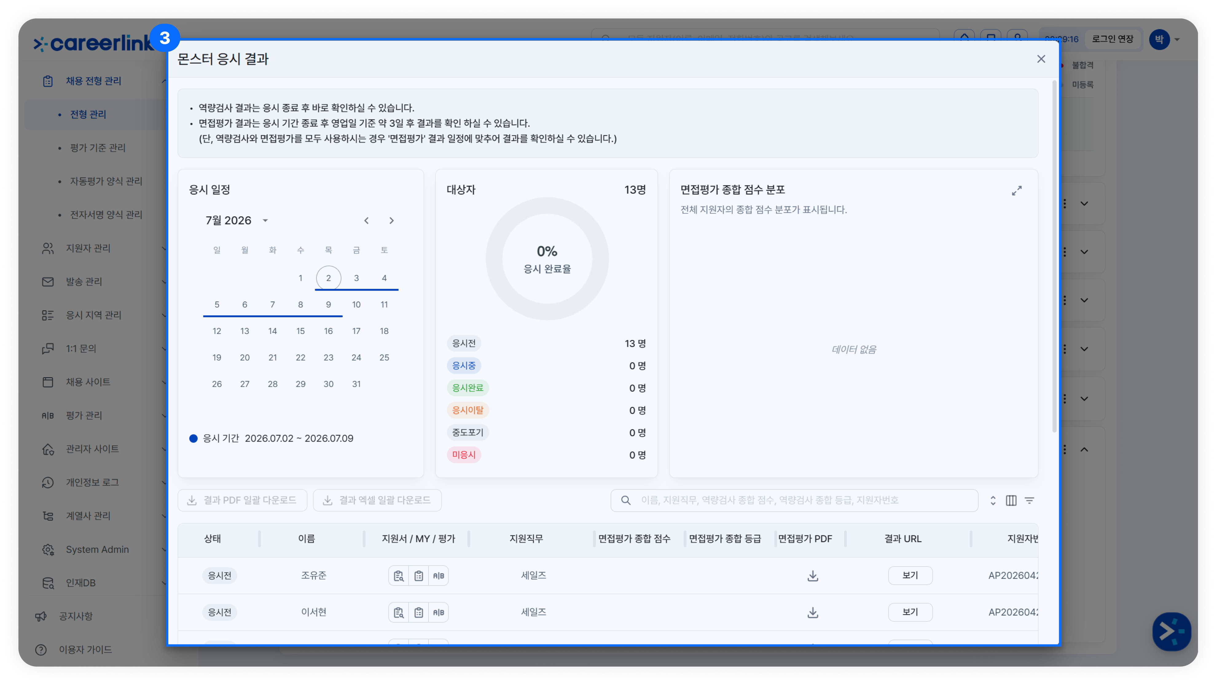Image resolution: width=1217 pixels, height=685 pixels.
Task: Toggle row height expand/collapse icon
Action: pos(993,501)
